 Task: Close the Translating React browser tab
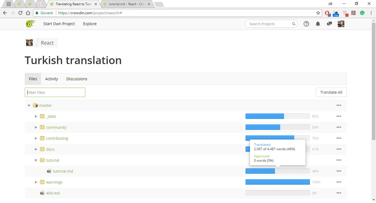coord(96,4)
